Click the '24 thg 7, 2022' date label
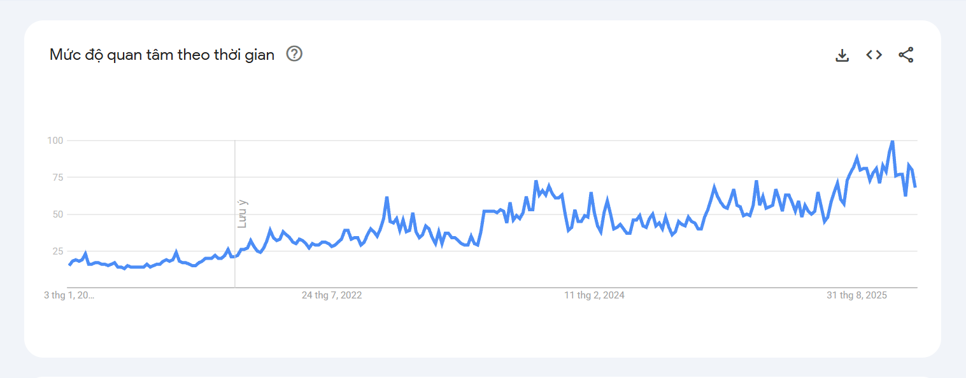Viewport: 966px width, 378px height. point(332,295)
